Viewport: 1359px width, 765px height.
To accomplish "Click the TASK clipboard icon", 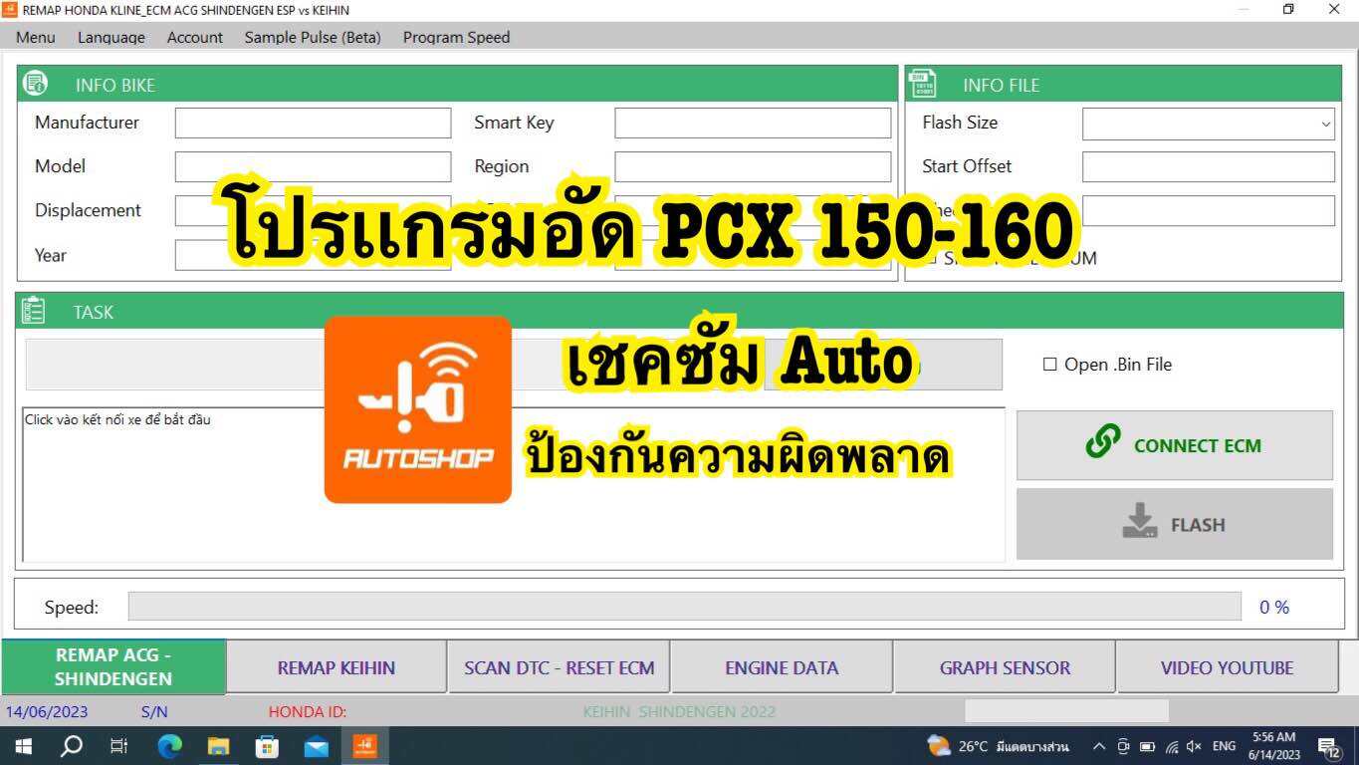I will click(33, 311).
